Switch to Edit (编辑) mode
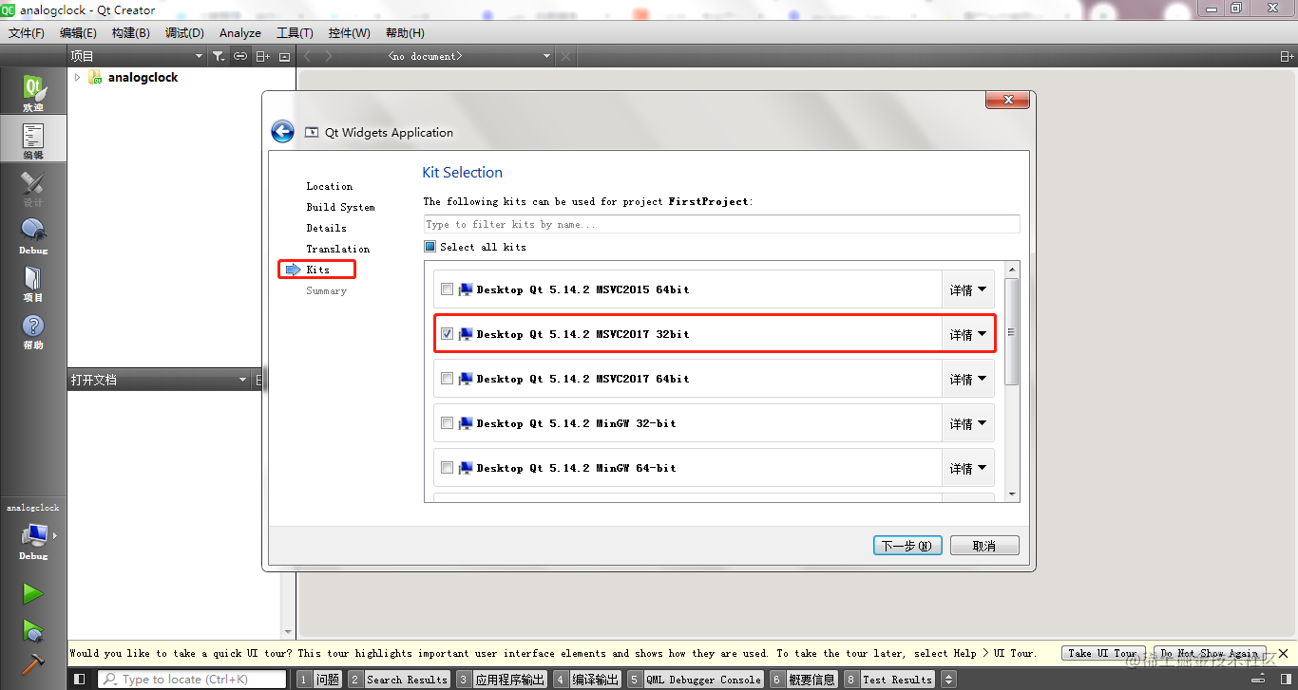The height and width of the screenshot is (690, 1298). (x=33, y=140)
